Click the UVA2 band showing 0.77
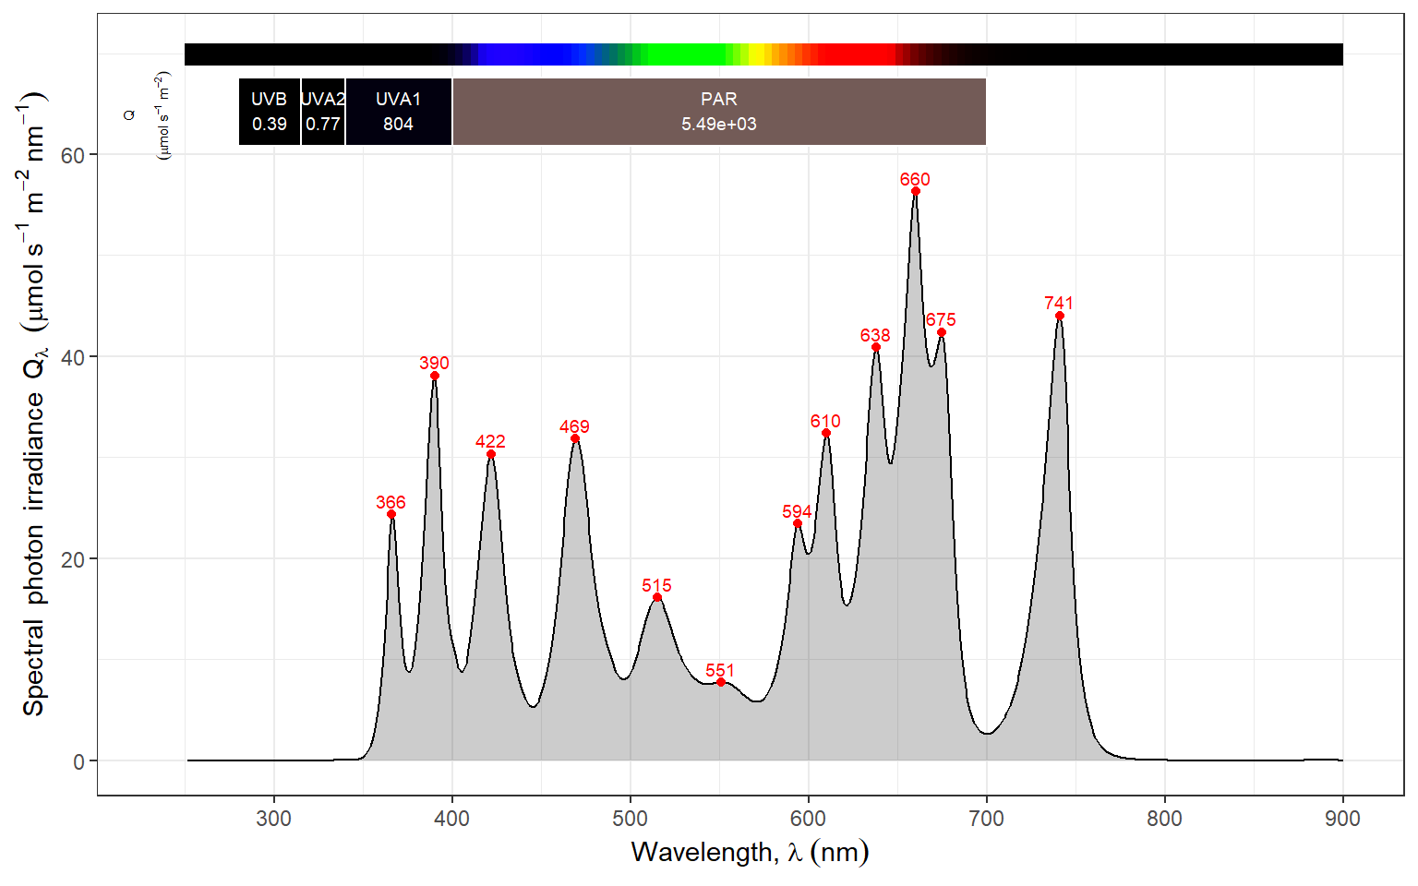The height and width of the screenshot is (886, 1418). click(x=322, y=112)
